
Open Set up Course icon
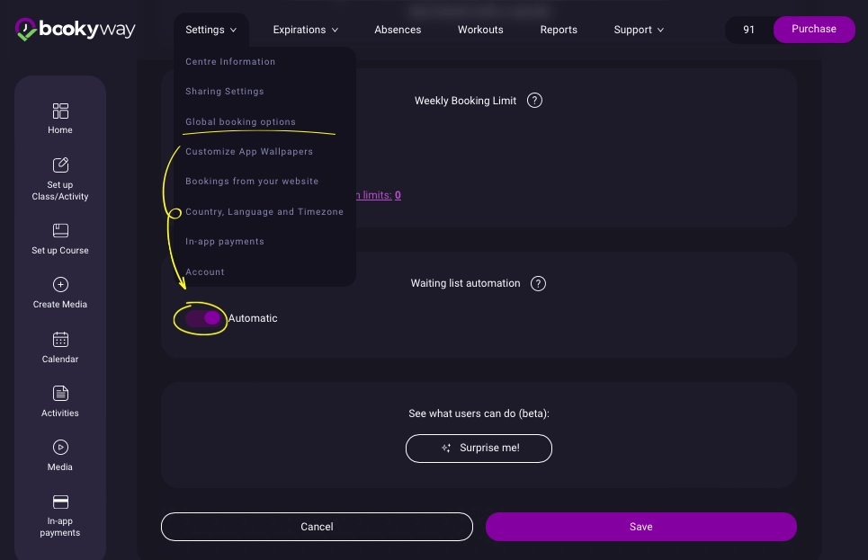point(60,231)
